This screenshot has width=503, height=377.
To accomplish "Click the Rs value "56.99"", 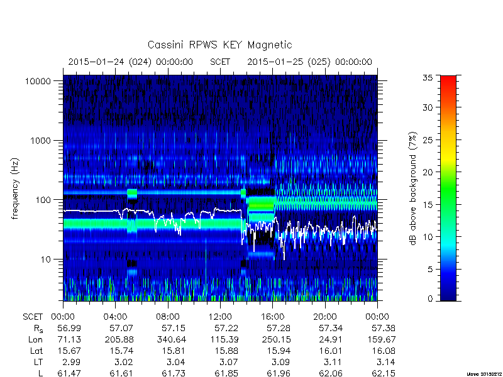I will point(69,328).
